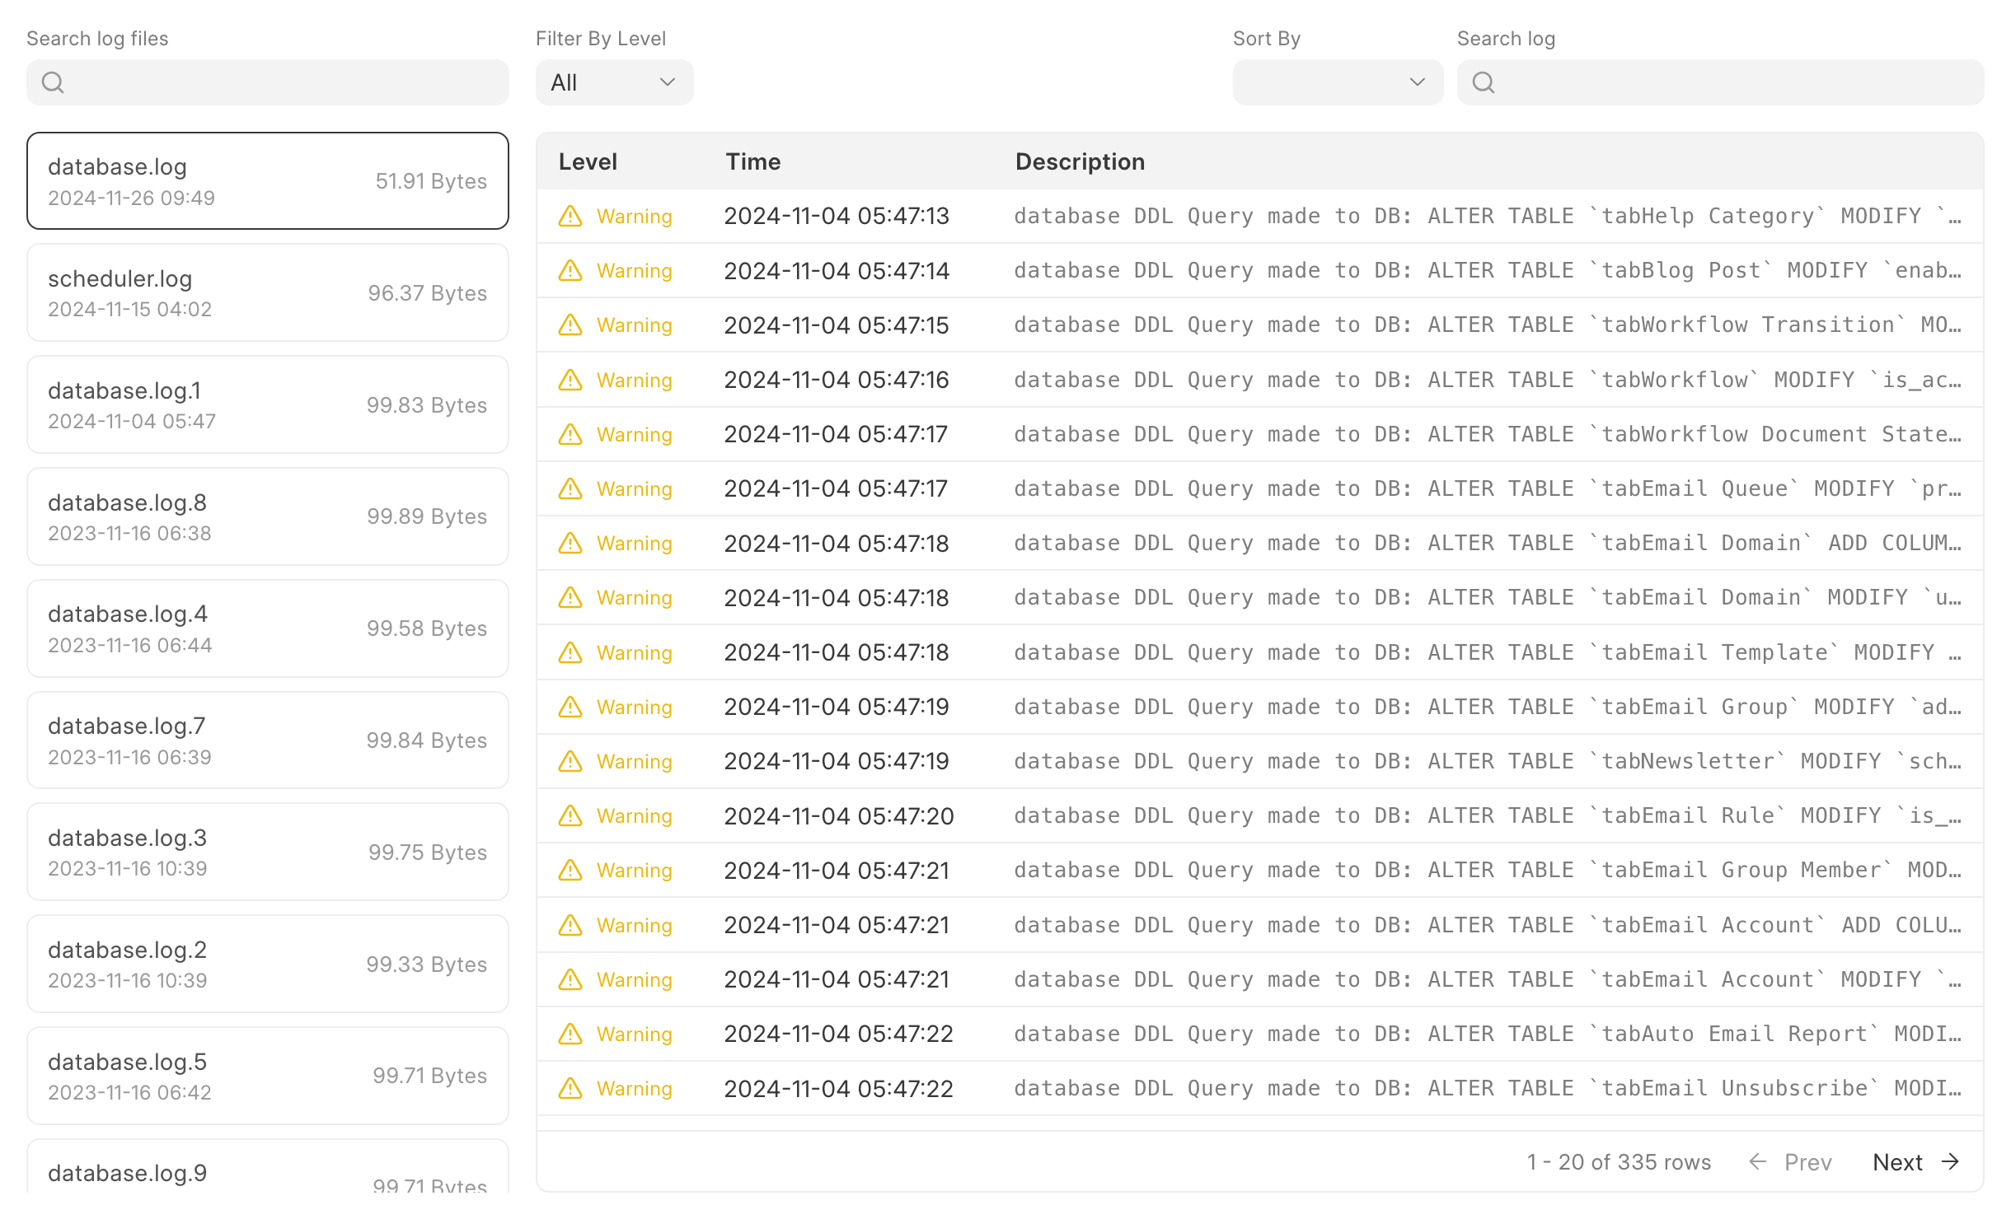
Task: Click warning icon on tabEmail Unsubscribe row
Action: click(570, 1088)
